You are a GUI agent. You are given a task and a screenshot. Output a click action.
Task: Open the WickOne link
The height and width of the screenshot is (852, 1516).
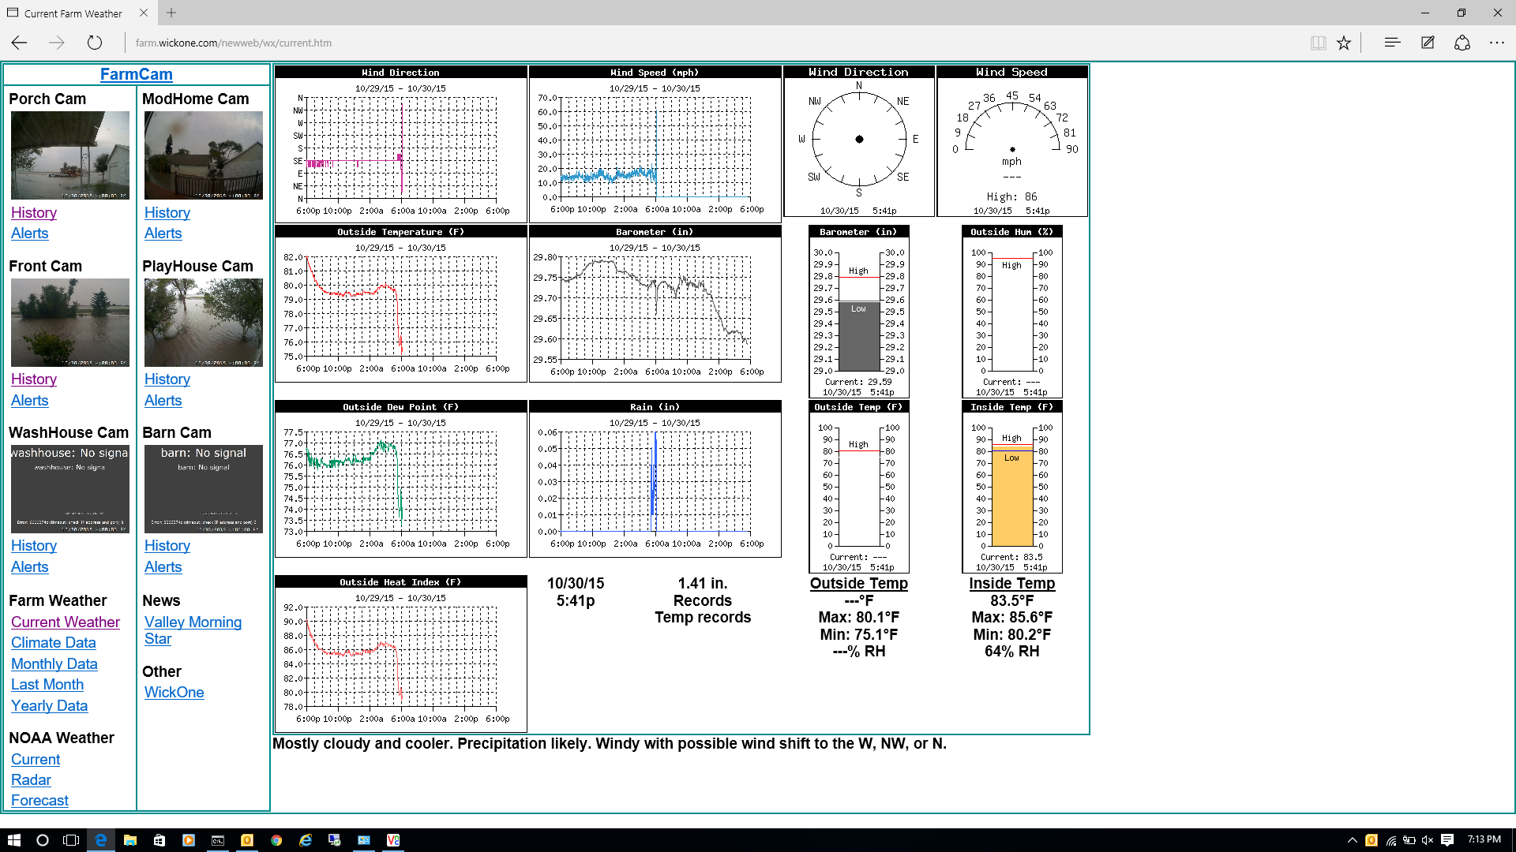click(174, 693)
